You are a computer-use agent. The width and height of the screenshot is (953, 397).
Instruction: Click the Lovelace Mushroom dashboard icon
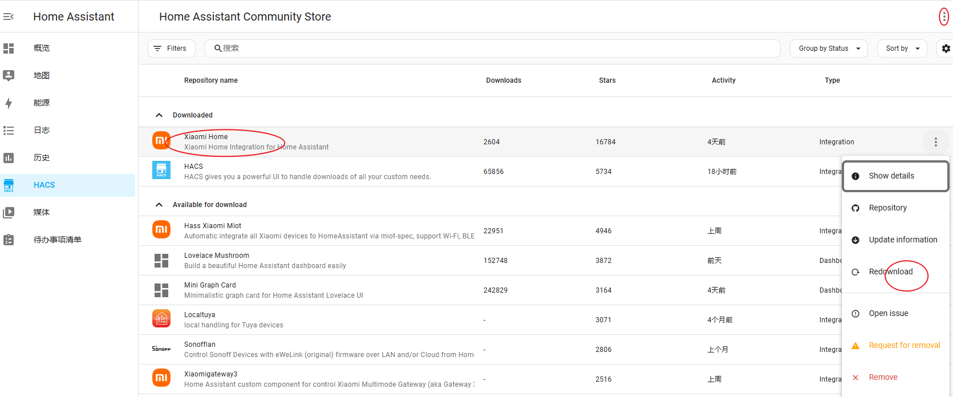[161, 261]
